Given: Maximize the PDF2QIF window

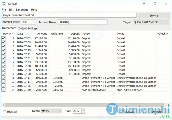Looking at the screenshot, I should pyautogui.click(x=155, y=4).
